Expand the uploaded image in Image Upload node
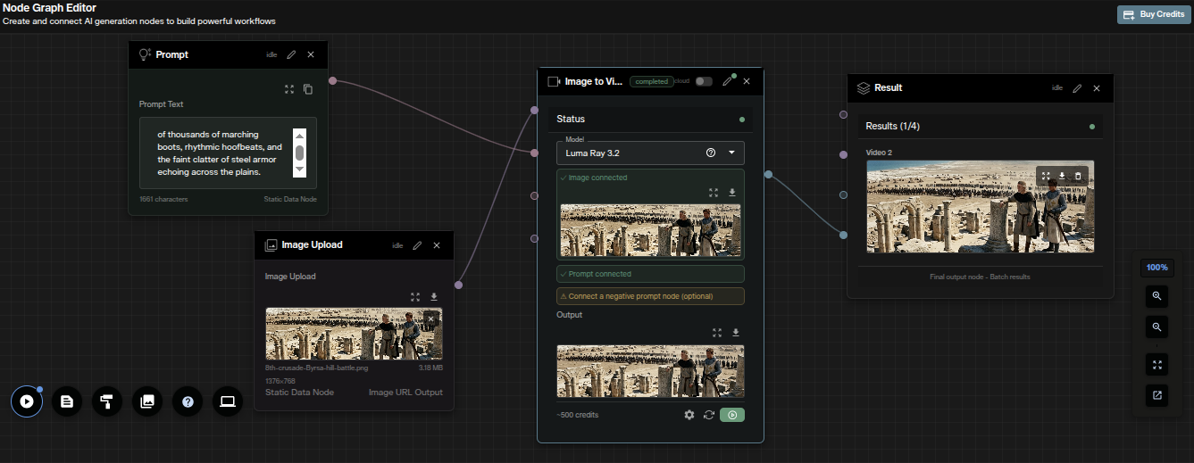 (415, 297)
